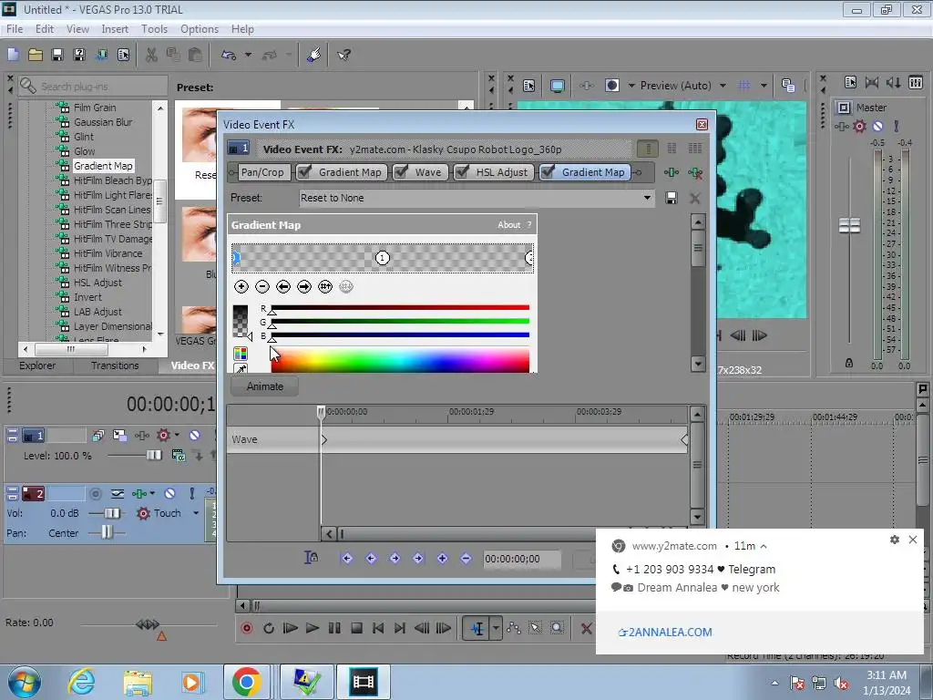This screenshot has width=933, height=700.
Task: Mute audio track 2
Action: [169, 493]
